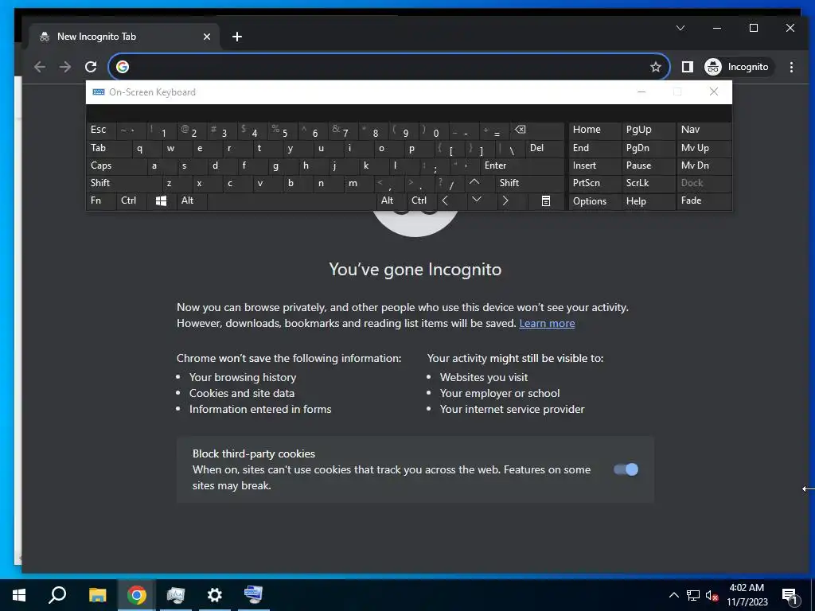Image resolution: width=815 pixels, height=611 pixels.
Task: Click the Tab key on keyboard
Action: click(109, 148)
